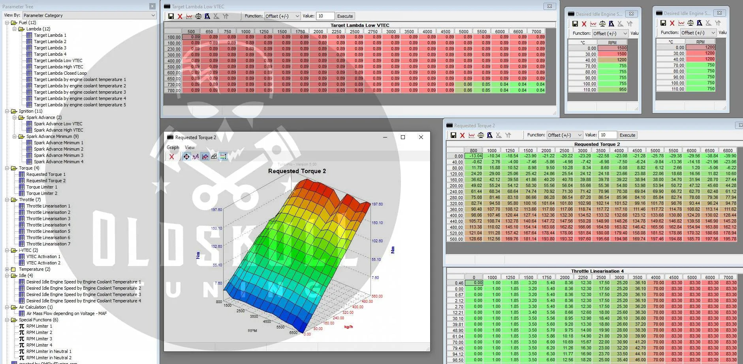This screenshot has width=743, height=364.
Task: Toggle the rotate crosshair tool in graph toolbar
Action: point(186,157)
